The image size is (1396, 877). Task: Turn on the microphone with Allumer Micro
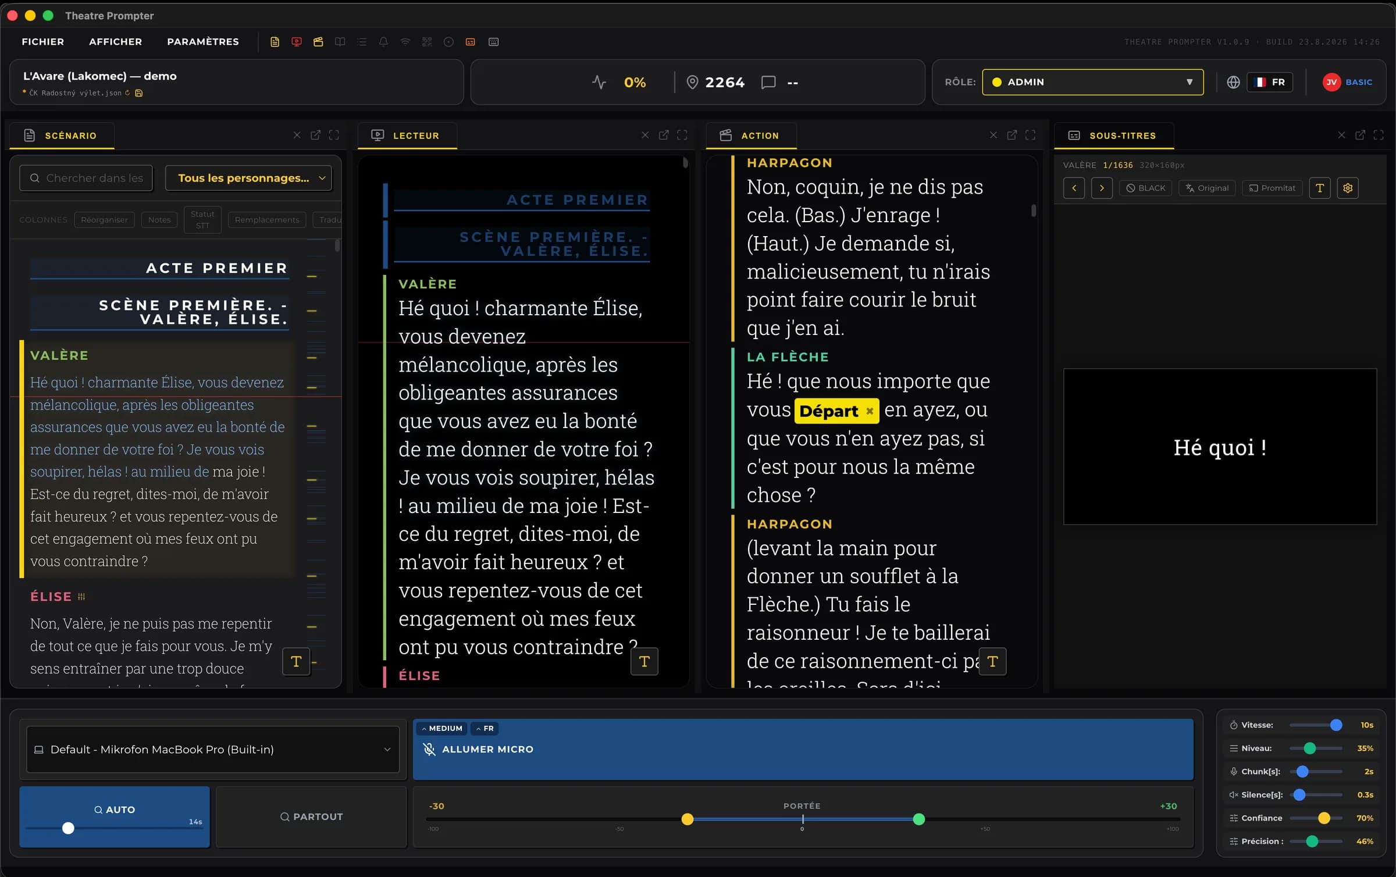[x=803, y=749]
